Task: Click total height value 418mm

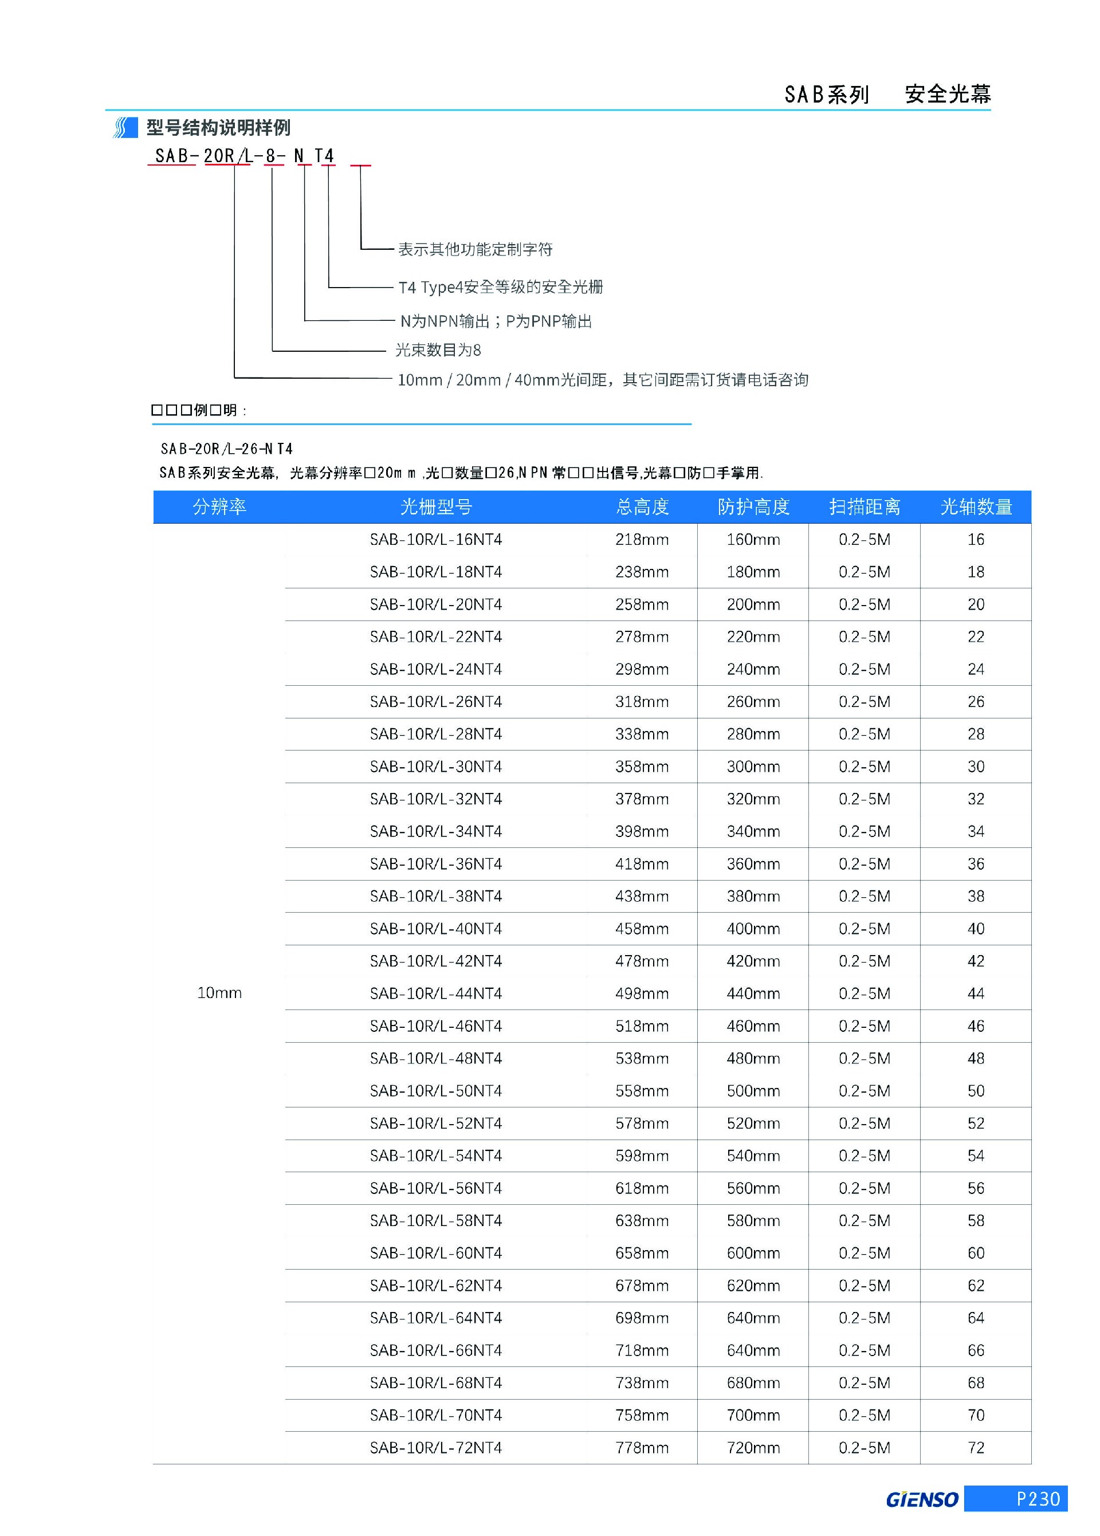Action: pyautogui.click(x=642, y=864)
